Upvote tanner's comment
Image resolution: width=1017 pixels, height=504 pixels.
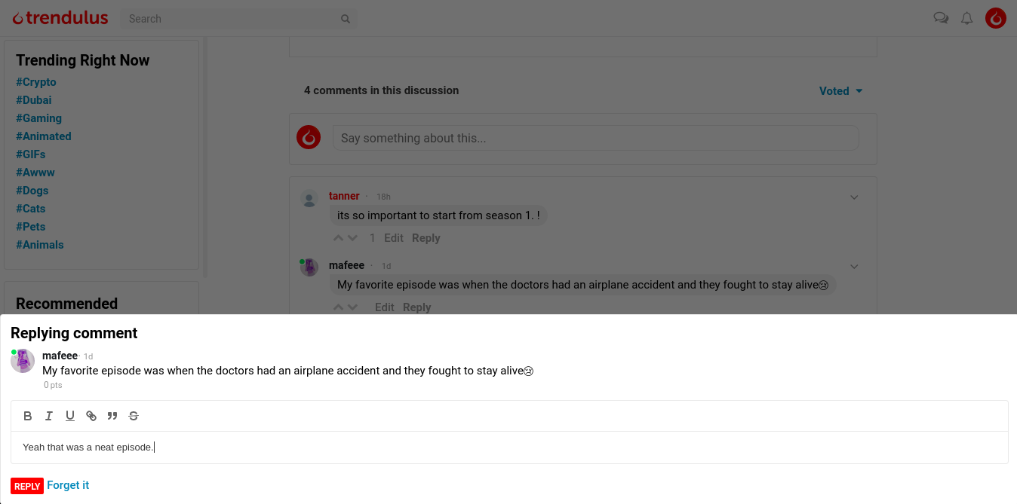338,238
